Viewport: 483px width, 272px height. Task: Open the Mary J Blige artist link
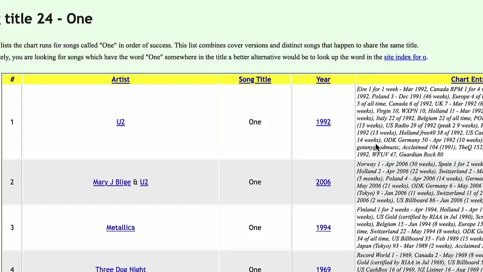(112, 182)
